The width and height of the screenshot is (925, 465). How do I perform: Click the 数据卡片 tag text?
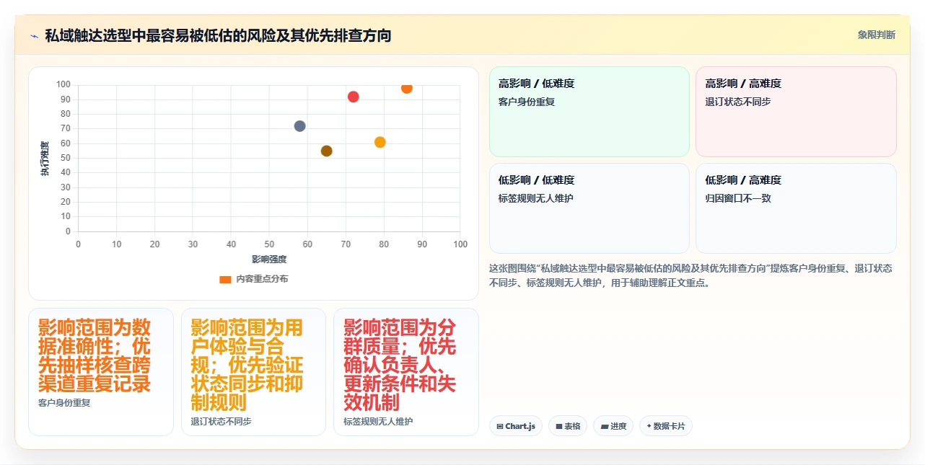[669, 426]
